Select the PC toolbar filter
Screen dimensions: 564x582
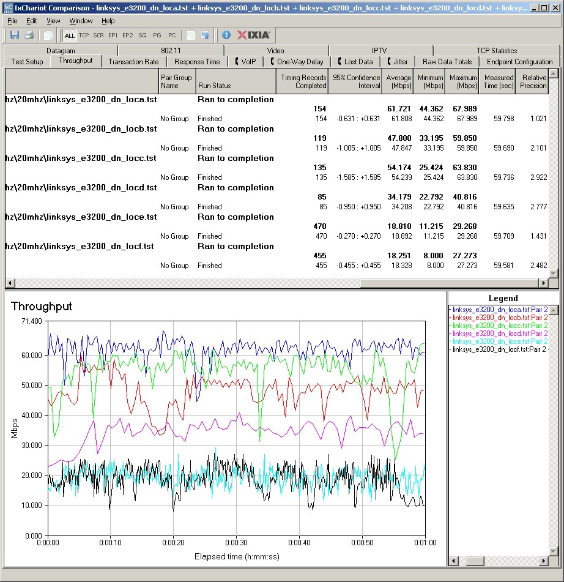pos(172,35)
